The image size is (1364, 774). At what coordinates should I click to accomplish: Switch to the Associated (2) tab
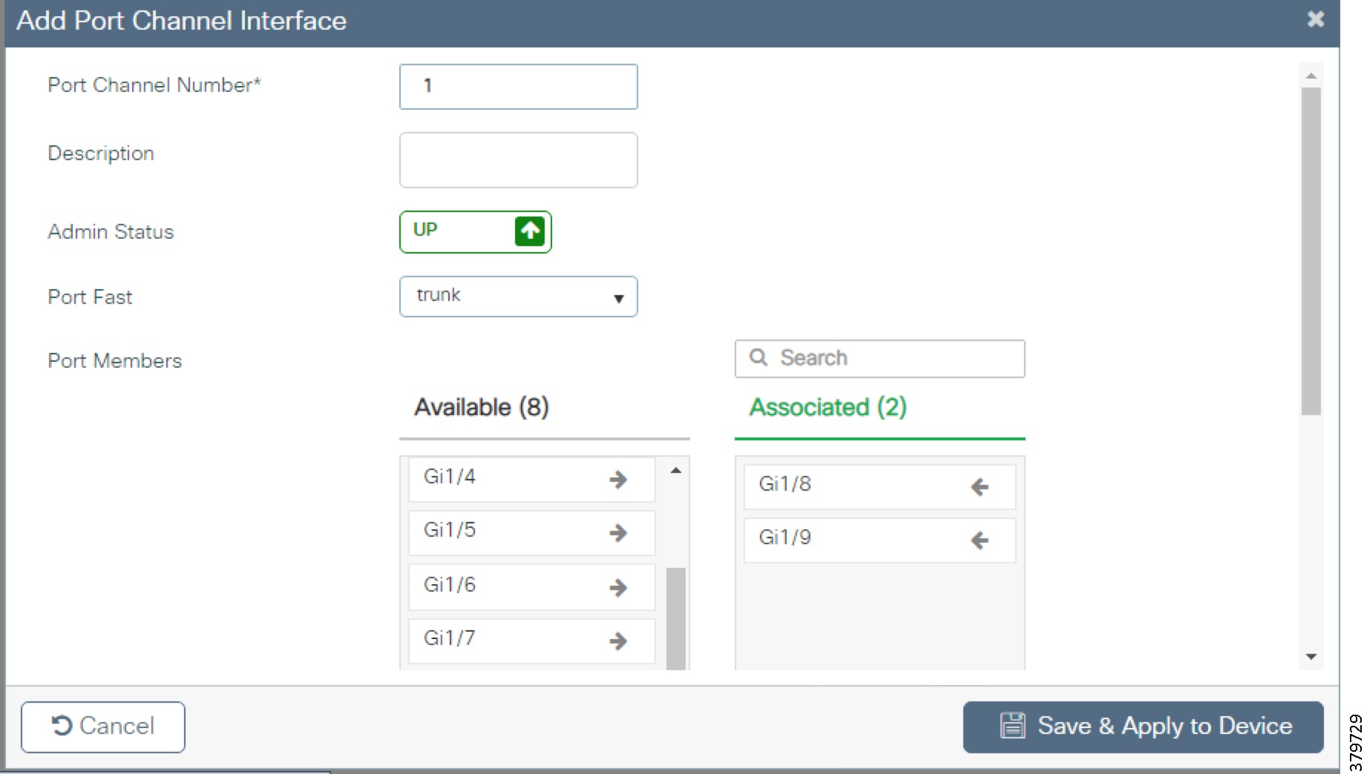827,407
